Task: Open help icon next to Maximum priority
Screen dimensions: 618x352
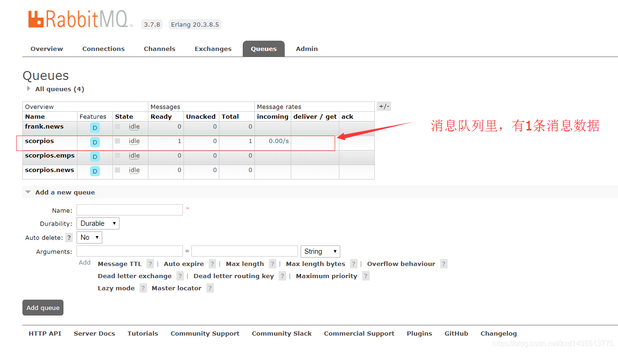Action: point(366,276)
